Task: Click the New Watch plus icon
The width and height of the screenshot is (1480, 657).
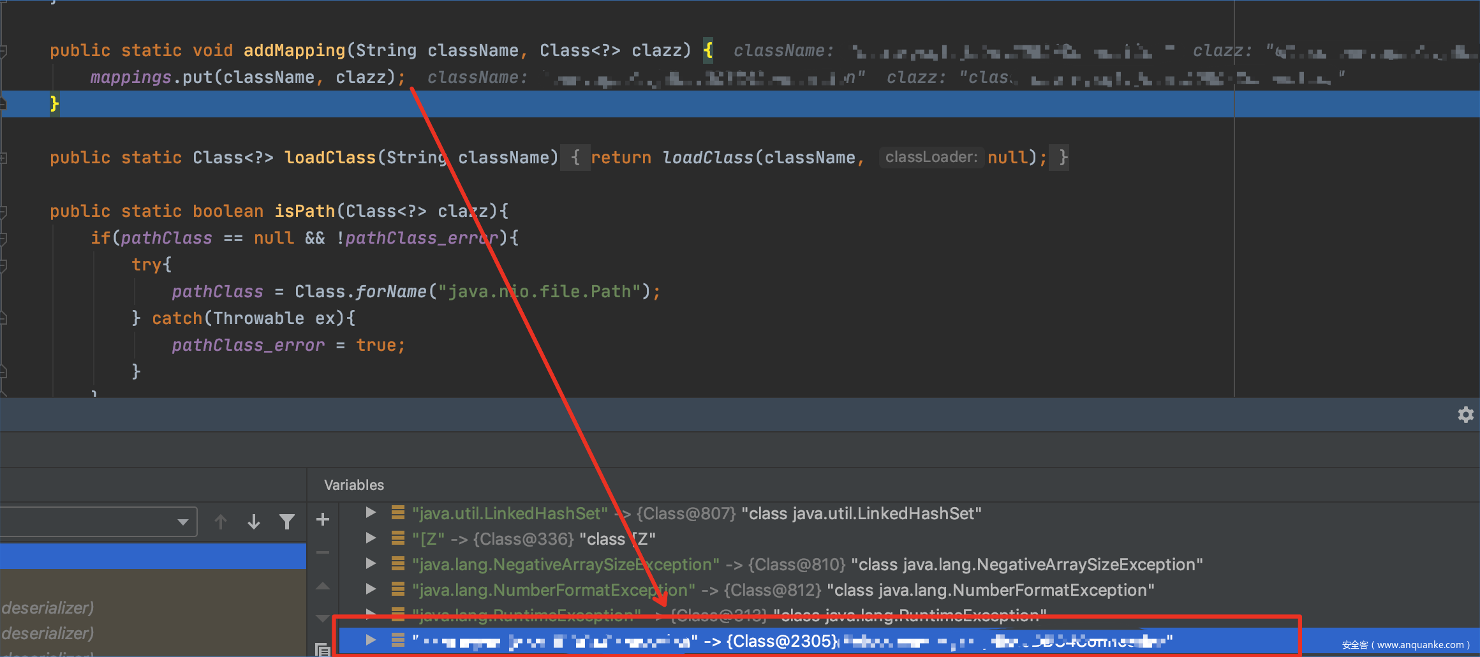Action: (x=323, y=520)
